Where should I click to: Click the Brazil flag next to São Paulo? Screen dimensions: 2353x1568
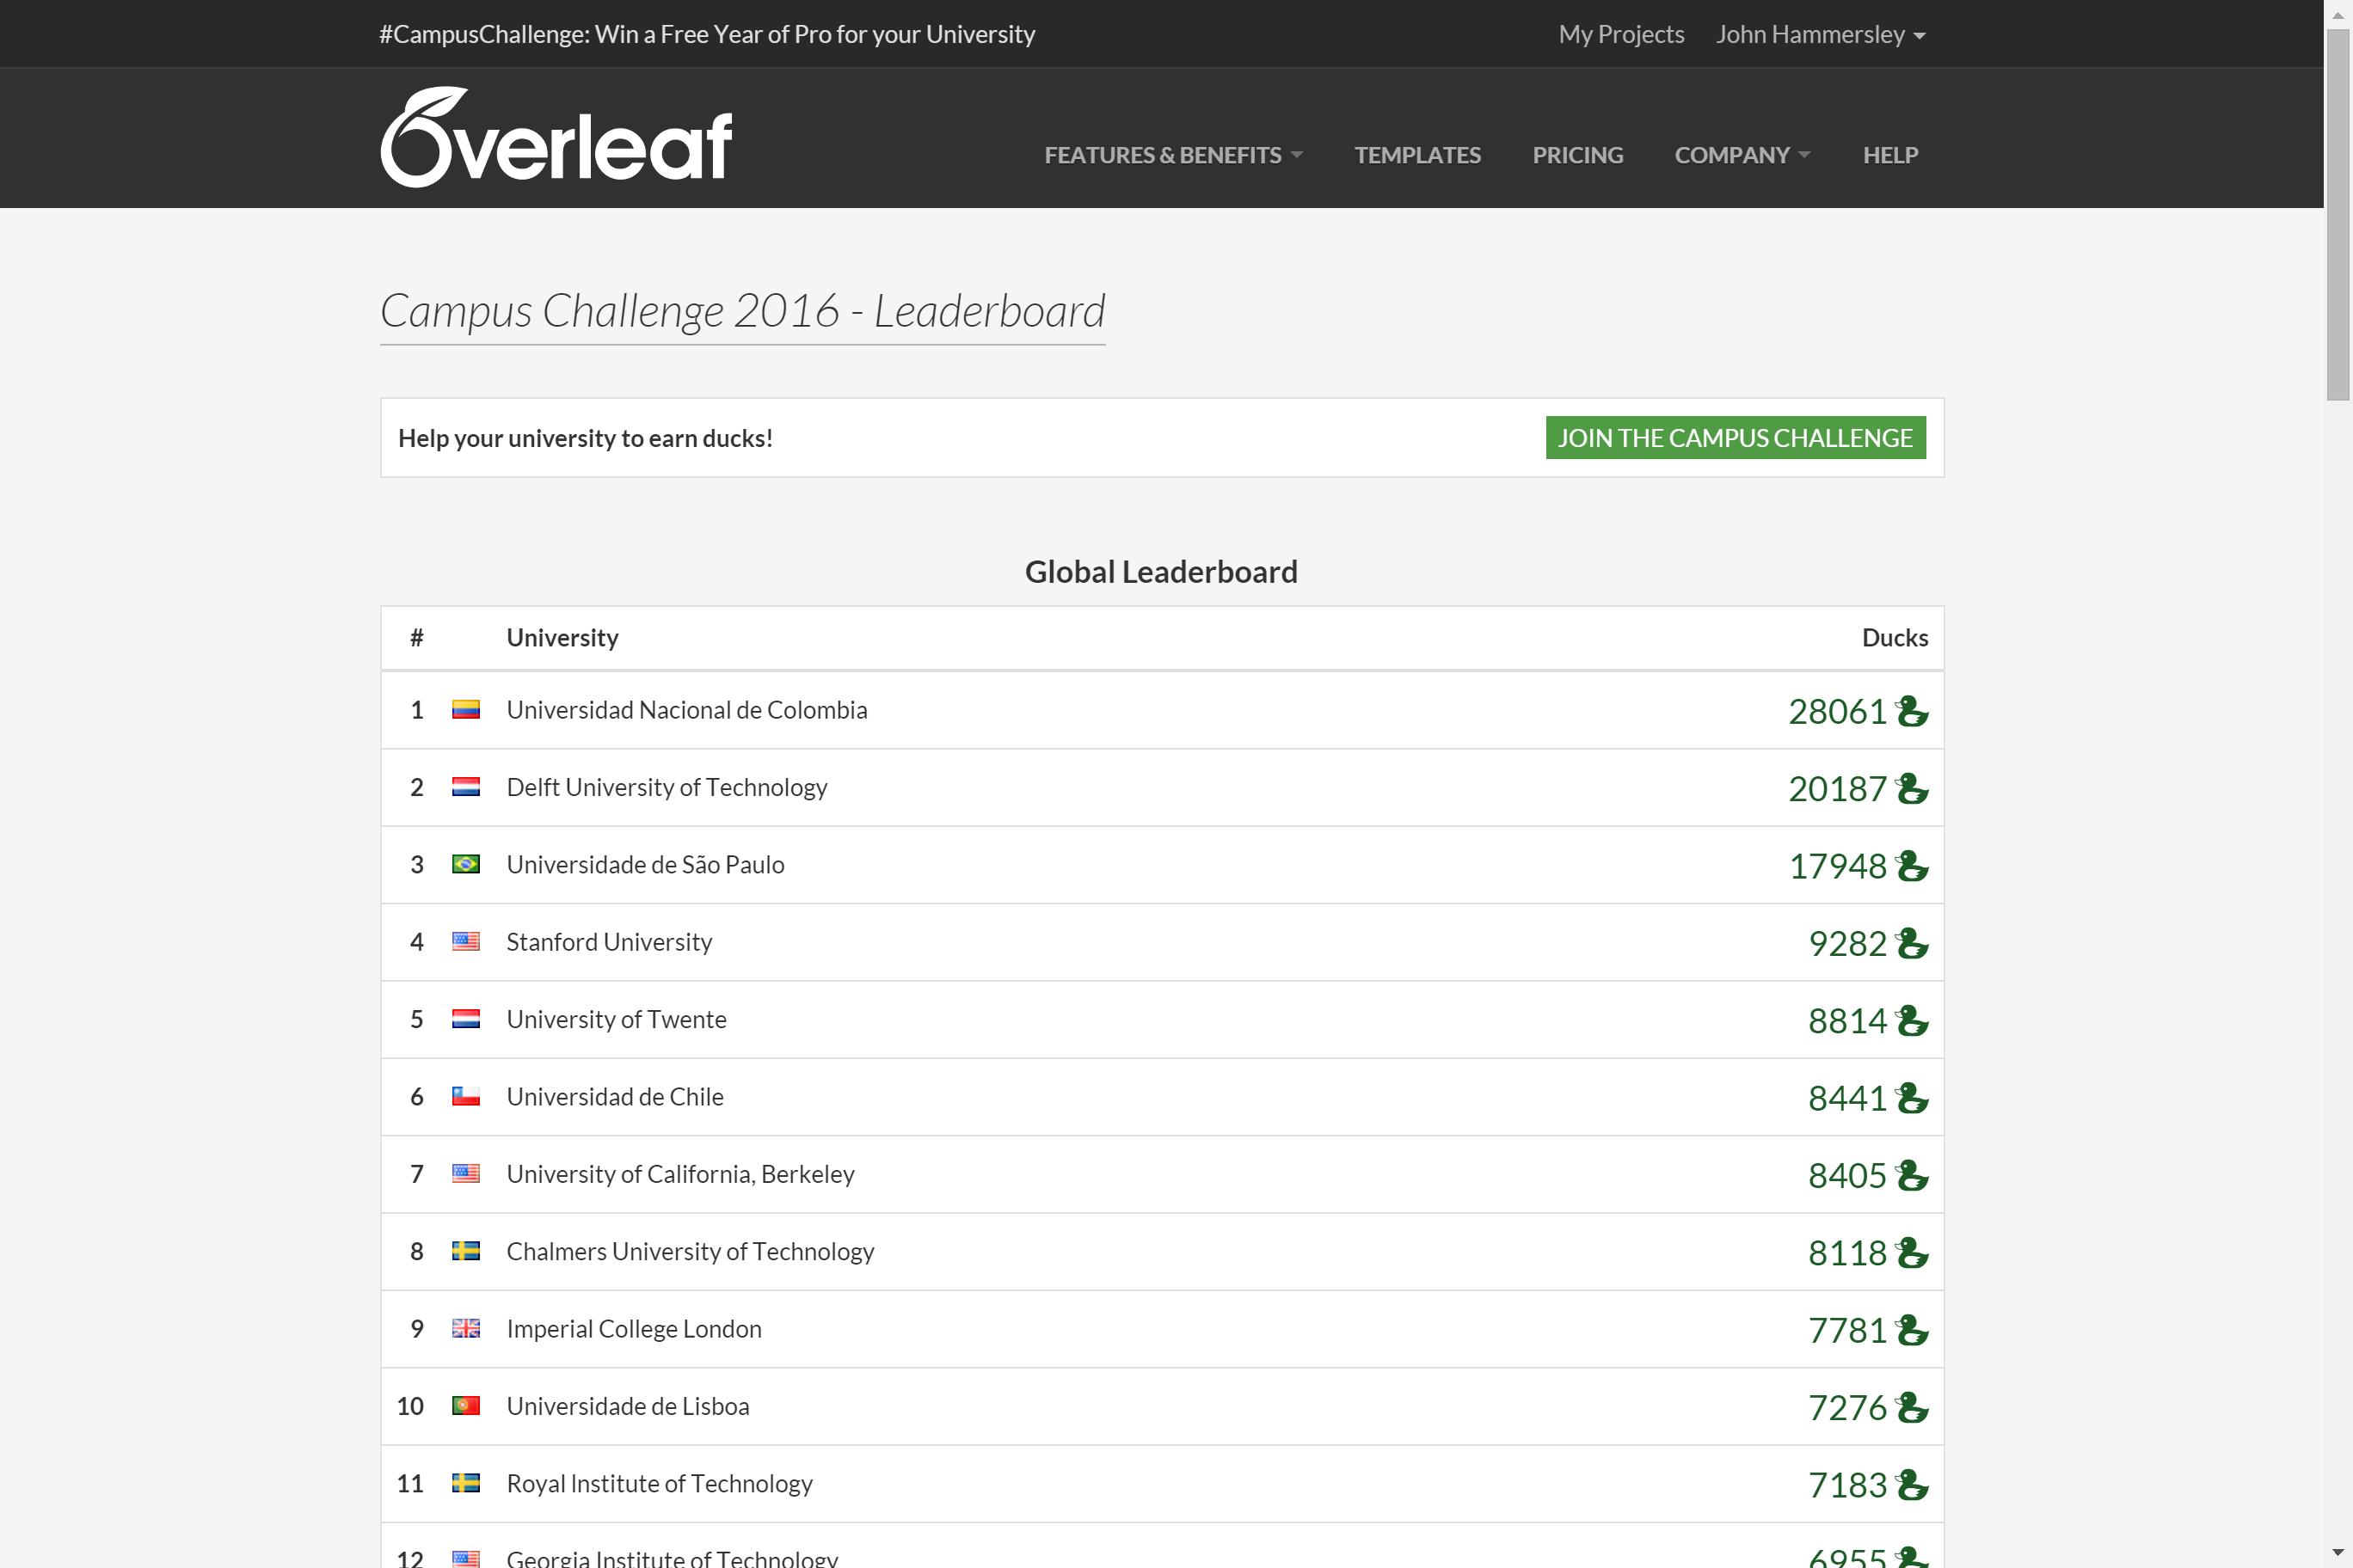[x=465, y=864]
